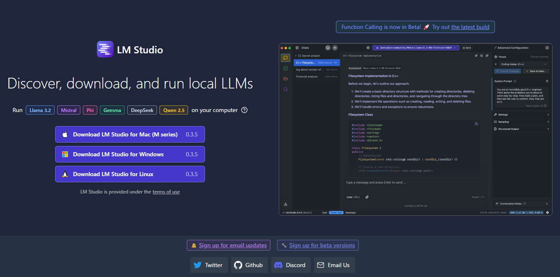The width and height of the screenshot is (560, 277).
Task: Switch to Developer mode in preview status bar
Action: coord(351,213)
